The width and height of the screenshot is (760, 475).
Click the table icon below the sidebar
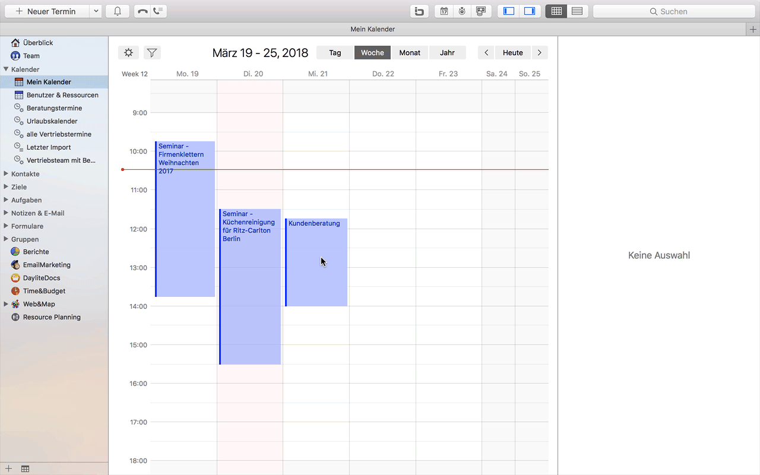[25, 469]
